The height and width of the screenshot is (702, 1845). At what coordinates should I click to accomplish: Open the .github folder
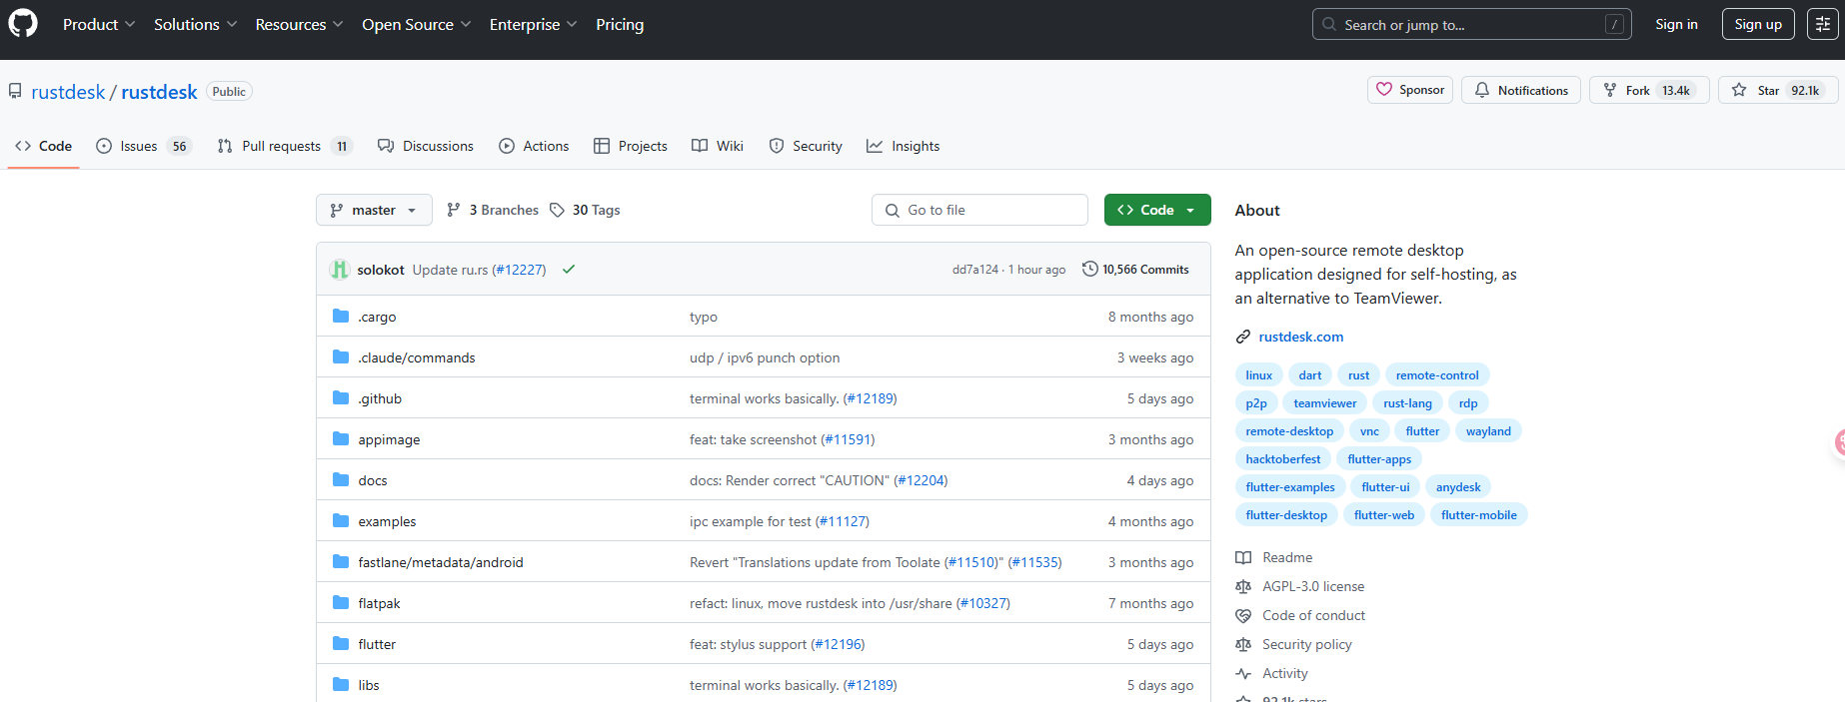pyautogui.click(x=380, y=398)
